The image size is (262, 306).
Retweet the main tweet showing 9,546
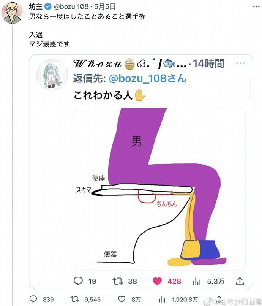(74, 299)
